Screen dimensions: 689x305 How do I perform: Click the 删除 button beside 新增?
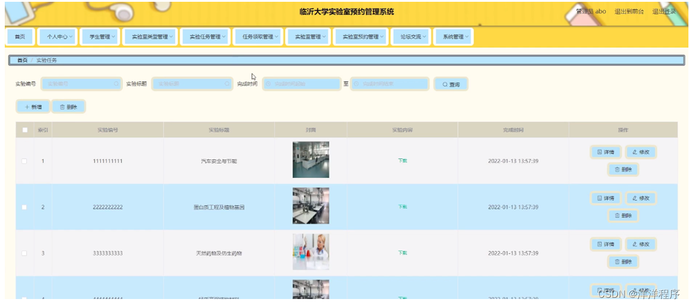click(69, 107)
